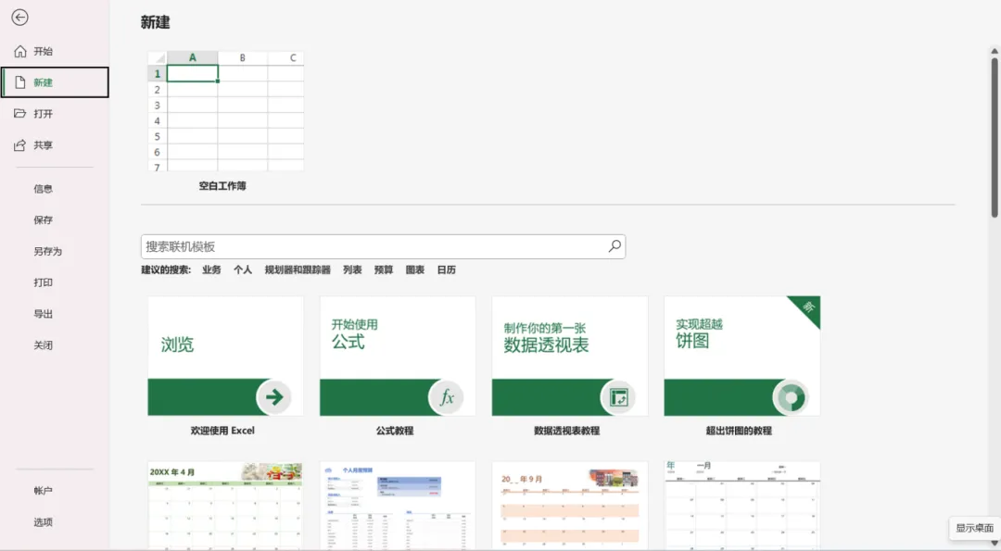This screenshot has width=1001, height=551.
Task: Search suggested category 预算
Action: click(x=384, y=269)
